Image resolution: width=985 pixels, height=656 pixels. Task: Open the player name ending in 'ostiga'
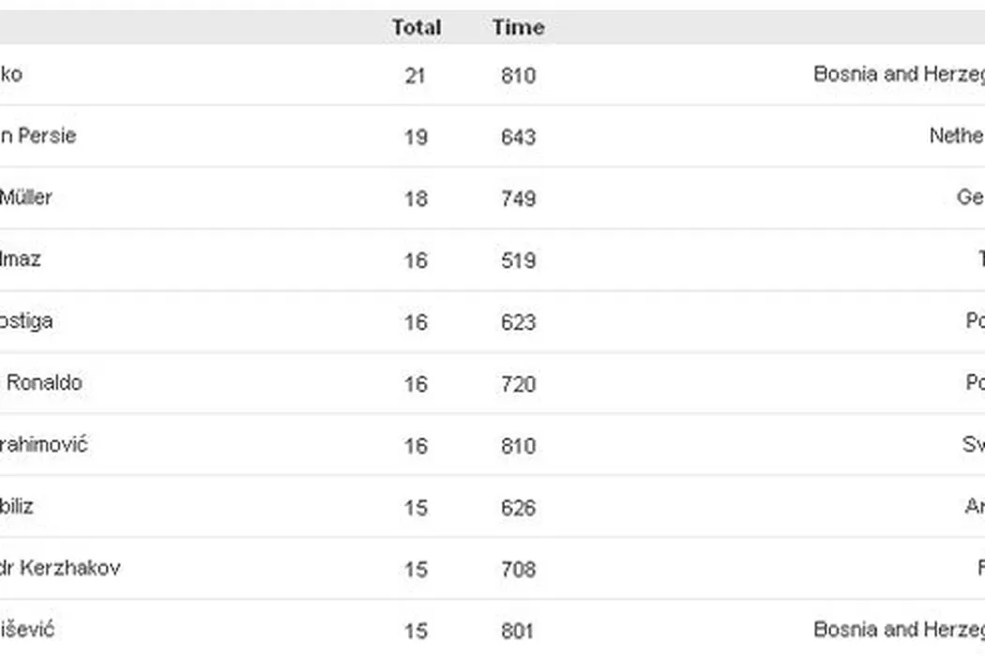(26, 321)
